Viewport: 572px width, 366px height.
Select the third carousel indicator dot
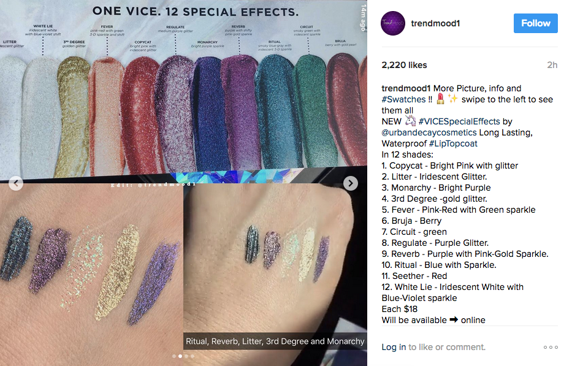pyautogui.click(x=186, y=356)
